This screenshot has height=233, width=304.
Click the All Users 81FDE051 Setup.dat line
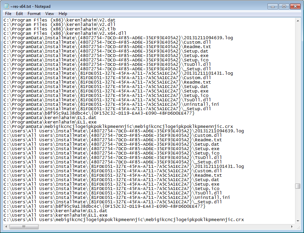(111, 180)
